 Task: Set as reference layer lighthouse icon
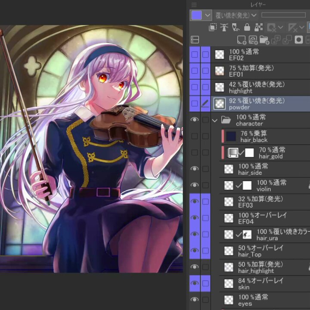[224, 27]
